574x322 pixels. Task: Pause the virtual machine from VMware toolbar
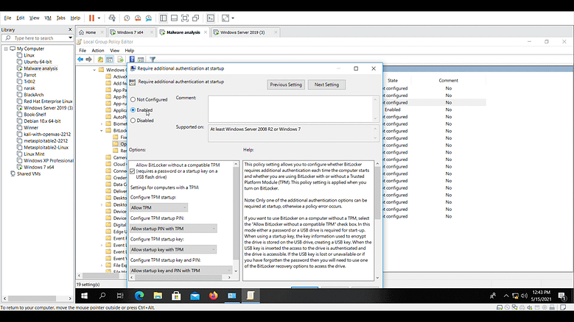tap(91, 18)
